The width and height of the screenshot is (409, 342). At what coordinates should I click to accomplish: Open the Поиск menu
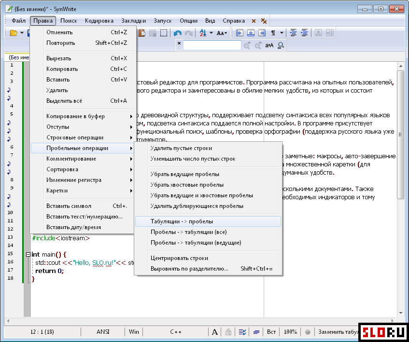[x=69, y=21]
